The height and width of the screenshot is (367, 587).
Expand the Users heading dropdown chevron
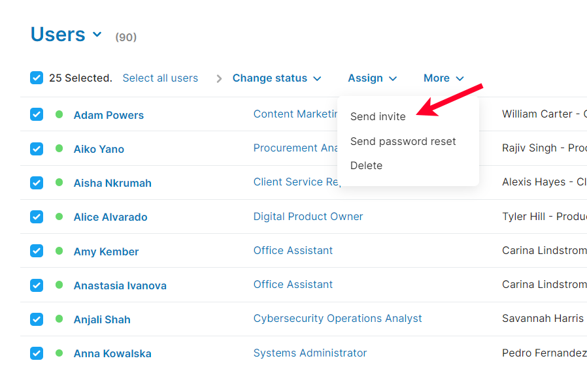coord(97,35)
